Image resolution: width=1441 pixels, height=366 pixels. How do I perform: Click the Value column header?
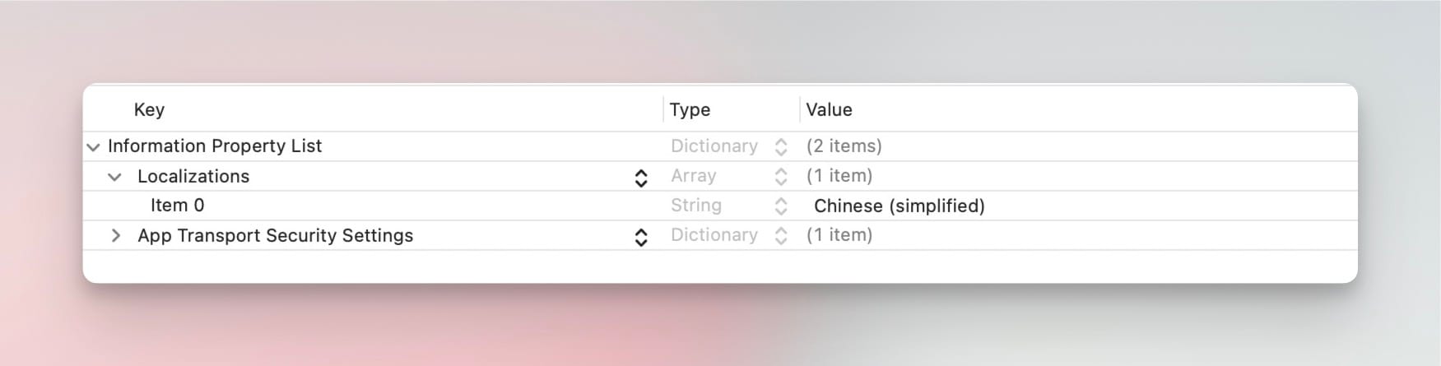coord(829,109)
